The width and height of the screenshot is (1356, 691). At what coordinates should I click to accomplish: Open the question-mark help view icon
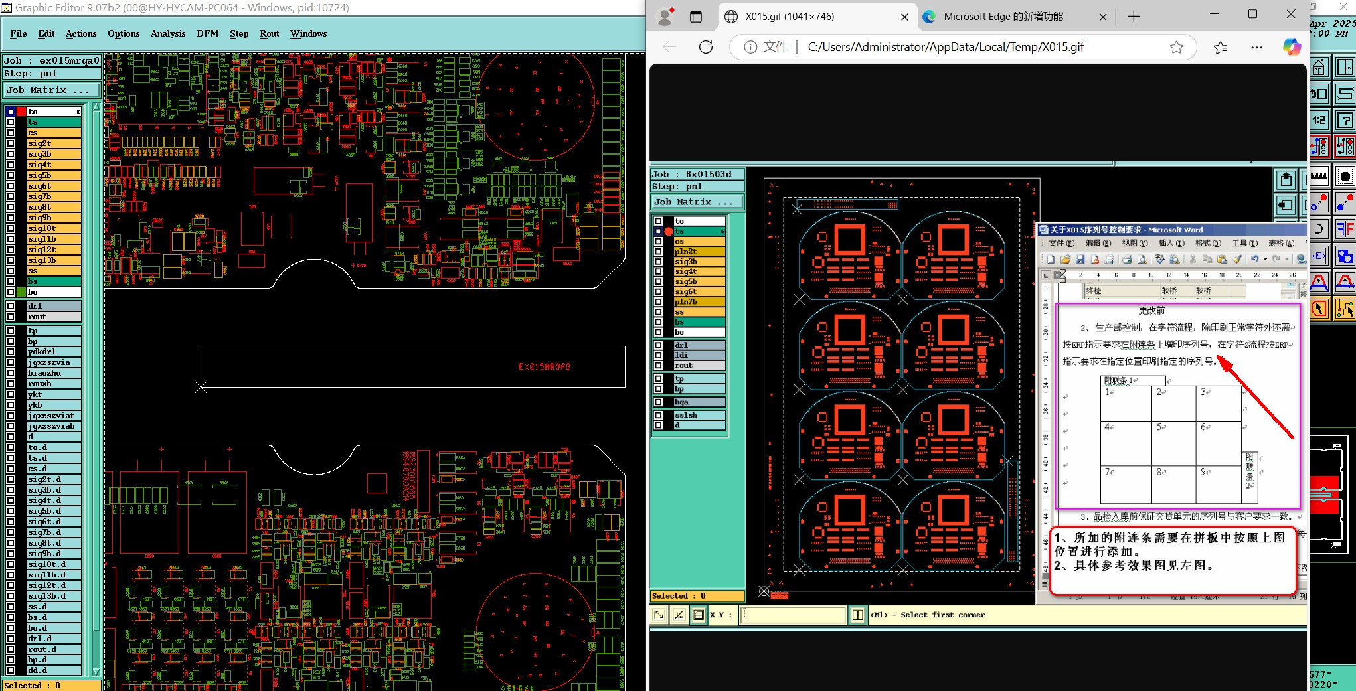[1345, 120]
